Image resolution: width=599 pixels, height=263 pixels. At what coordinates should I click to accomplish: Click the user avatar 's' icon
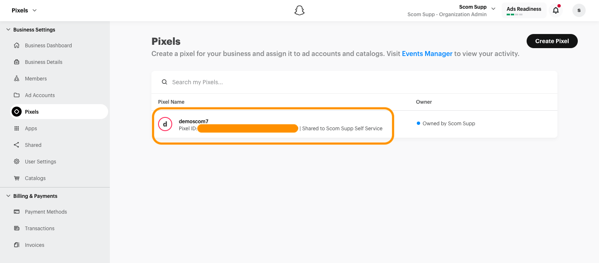click(x=579, y=10)
